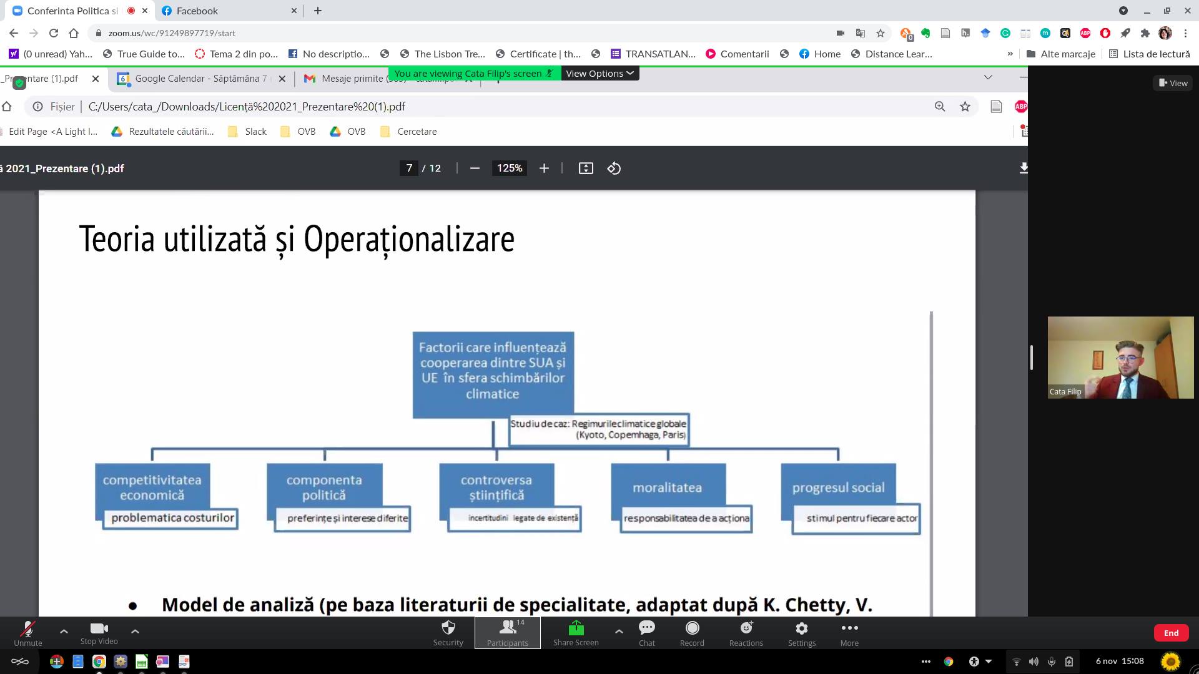Open the View Options dropdown
The height and width of the screenshot is (674, 1199).
click(x=599, y=74)
